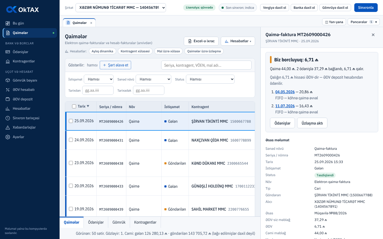The width and height of the screenshot is (383, 239).
Task: Close the Qaimə-faktura detail panel
Action: point(373,35)
